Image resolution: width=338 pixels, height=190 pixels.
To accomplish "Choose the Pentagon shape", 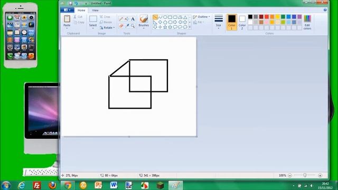I will coord(165,22).
